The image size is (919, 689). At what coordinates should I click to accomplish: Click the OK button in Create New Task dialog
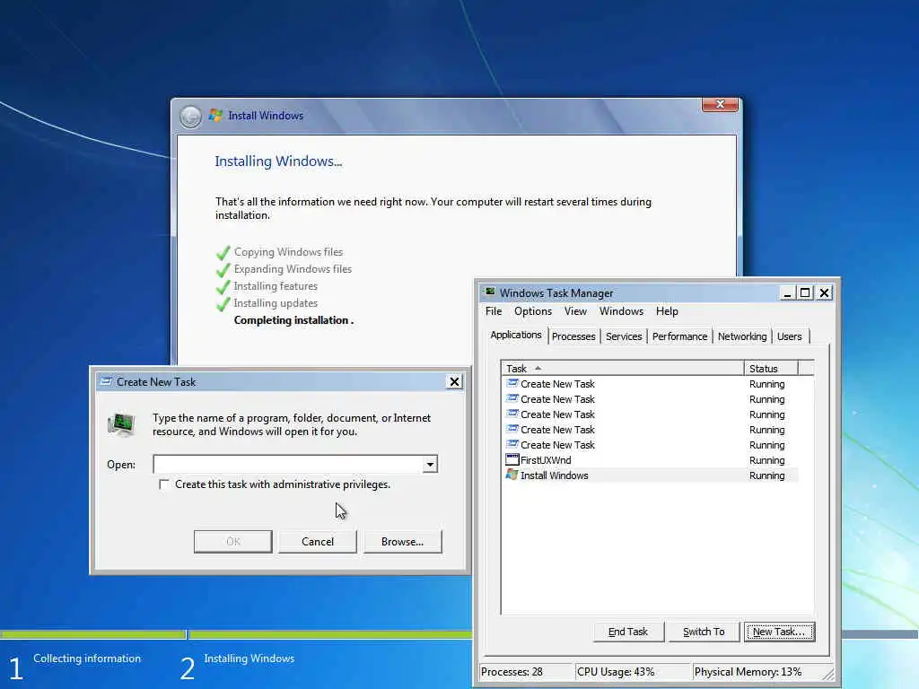point(232,541)
